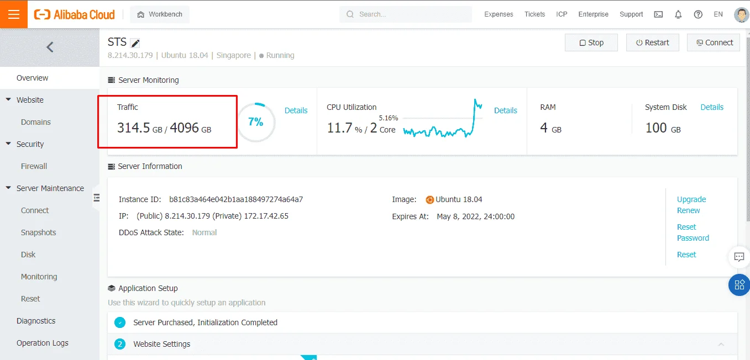The height and width of the screenshot is (360, 750).
Task: Open the Tickets menu
Action: click(534, 14)
